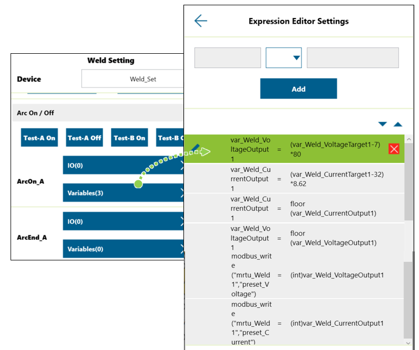Select the var_Weld_CurrentOutput1 *8.62 expression row
The width and height of the screenshot is (419, 350).
click(295, 179)
